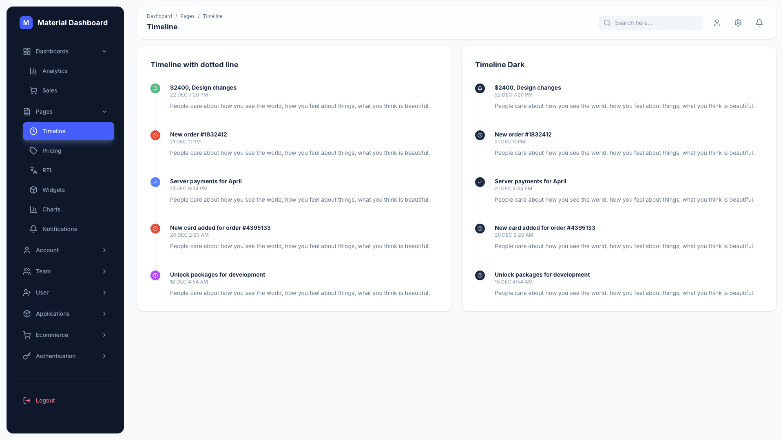Image resolution: width=783 pixels, height=440 pixels.
Task: Switch to the RTL page
Action: [x=47, y=170]
